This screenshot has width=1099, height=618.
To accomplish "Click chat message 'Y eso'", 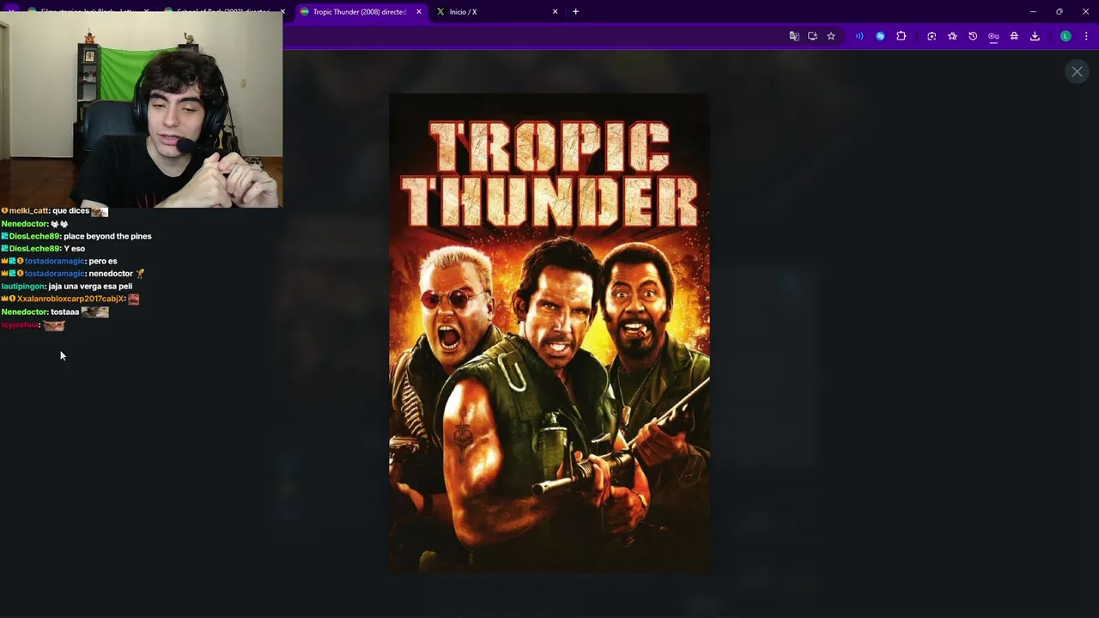I will tap(74, 248).
